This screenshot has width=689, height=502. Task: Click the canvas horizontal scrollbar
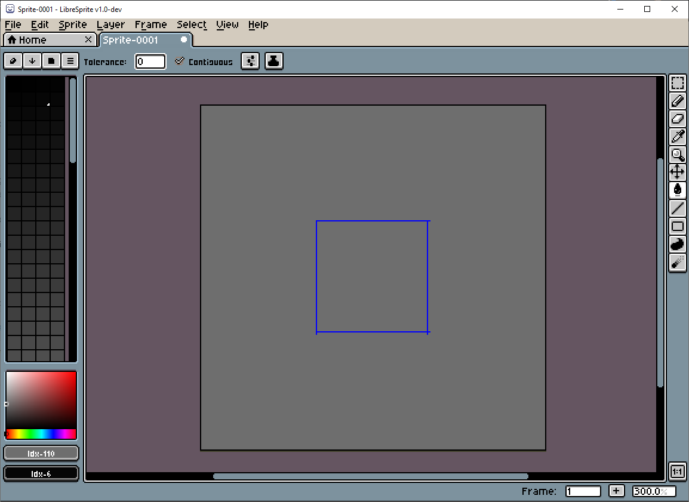(370, 476)
